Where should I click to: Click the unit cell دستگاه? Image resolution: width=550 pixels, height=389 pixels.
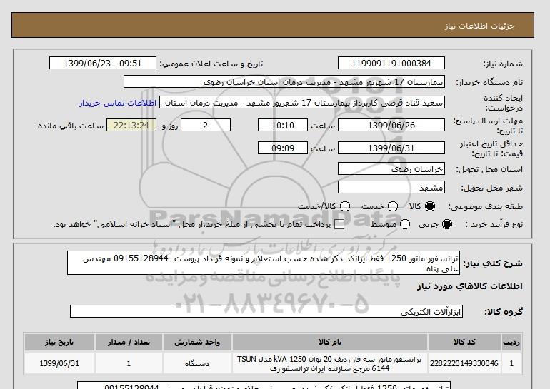197,363
